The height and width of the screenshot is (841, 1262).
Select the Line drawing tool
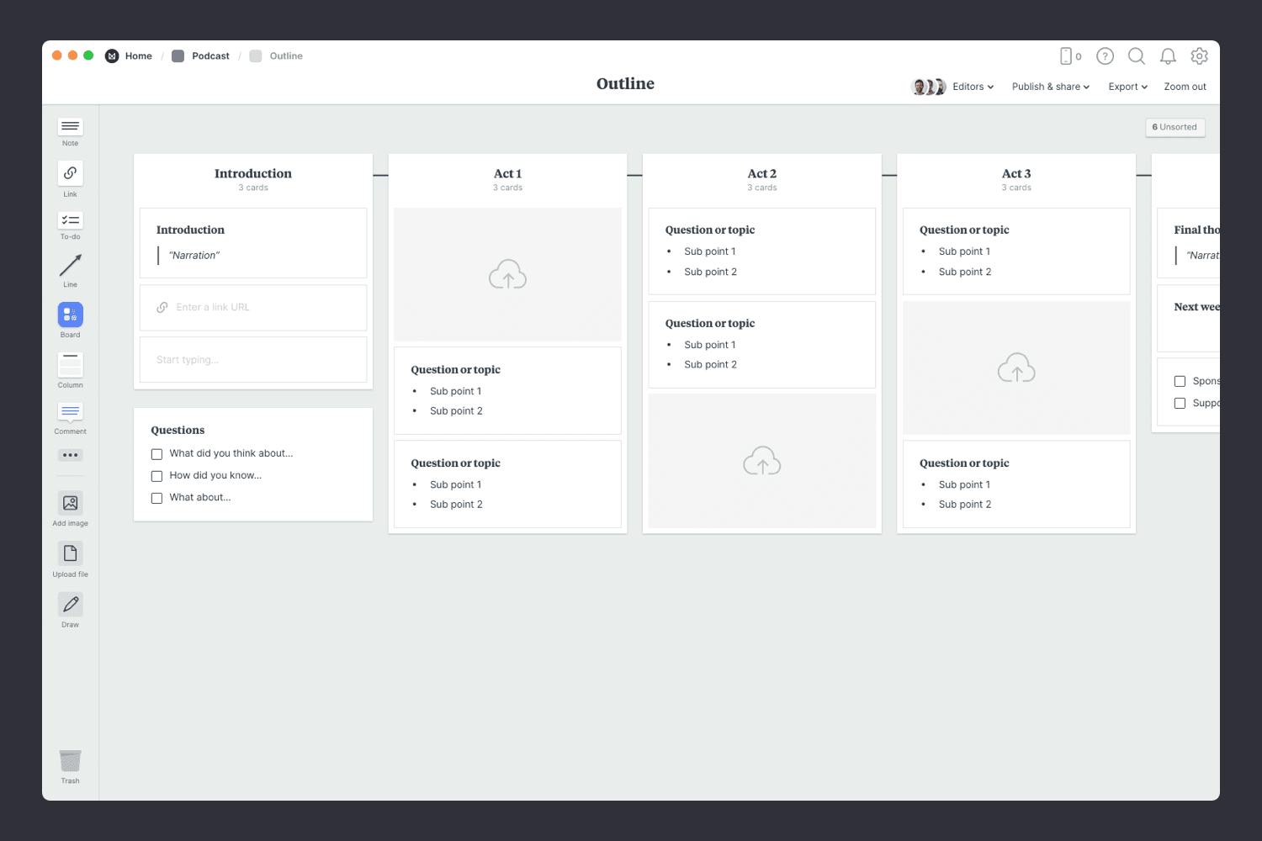coord(70,266)
